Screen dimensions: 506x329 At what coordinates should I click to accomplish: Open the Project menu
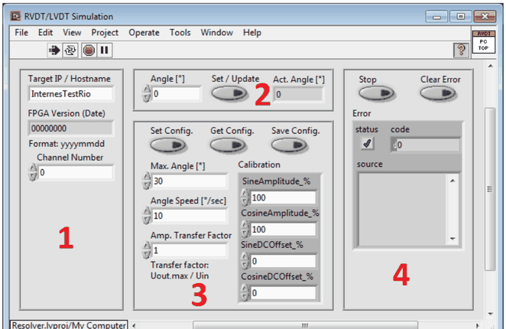click(x=105, y=33)
